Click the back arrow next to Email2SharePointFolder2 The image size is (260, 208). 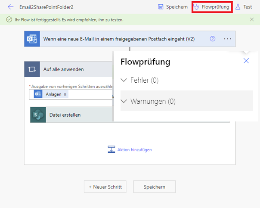[11, 7]
